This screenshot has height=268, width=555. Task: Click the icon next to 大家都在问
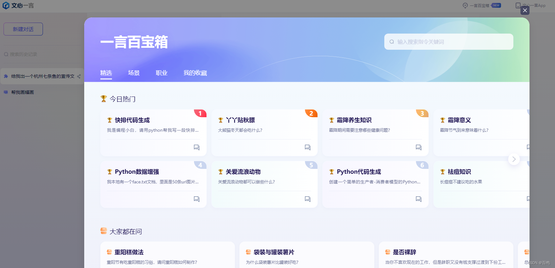click(x=104, y=231)
